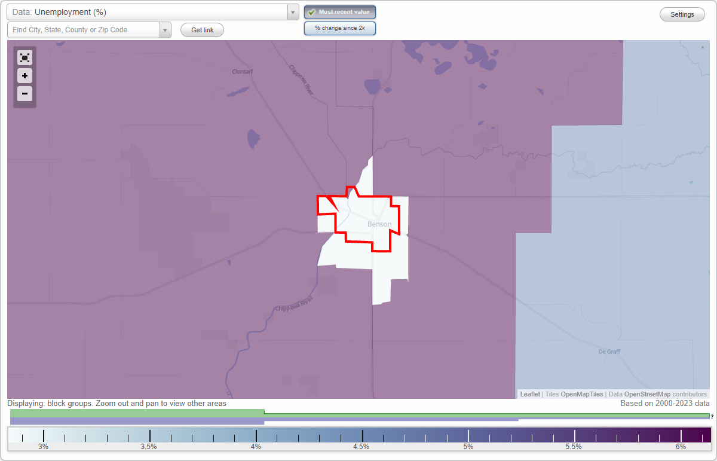Click the full map extent icon
This screenshot has height=461, width=717.
(24, 57)
